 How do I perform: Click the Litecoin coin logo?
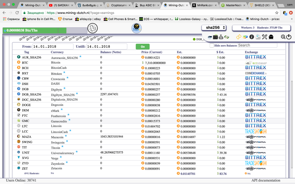click(x=92, y=28)
